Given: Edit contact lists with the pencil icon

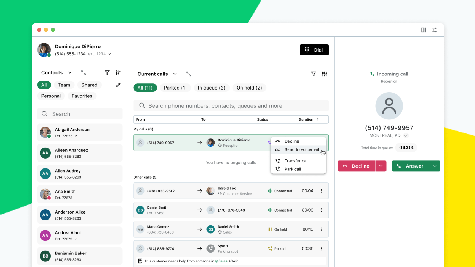Looking at the screenshot, I should [118, 85].
